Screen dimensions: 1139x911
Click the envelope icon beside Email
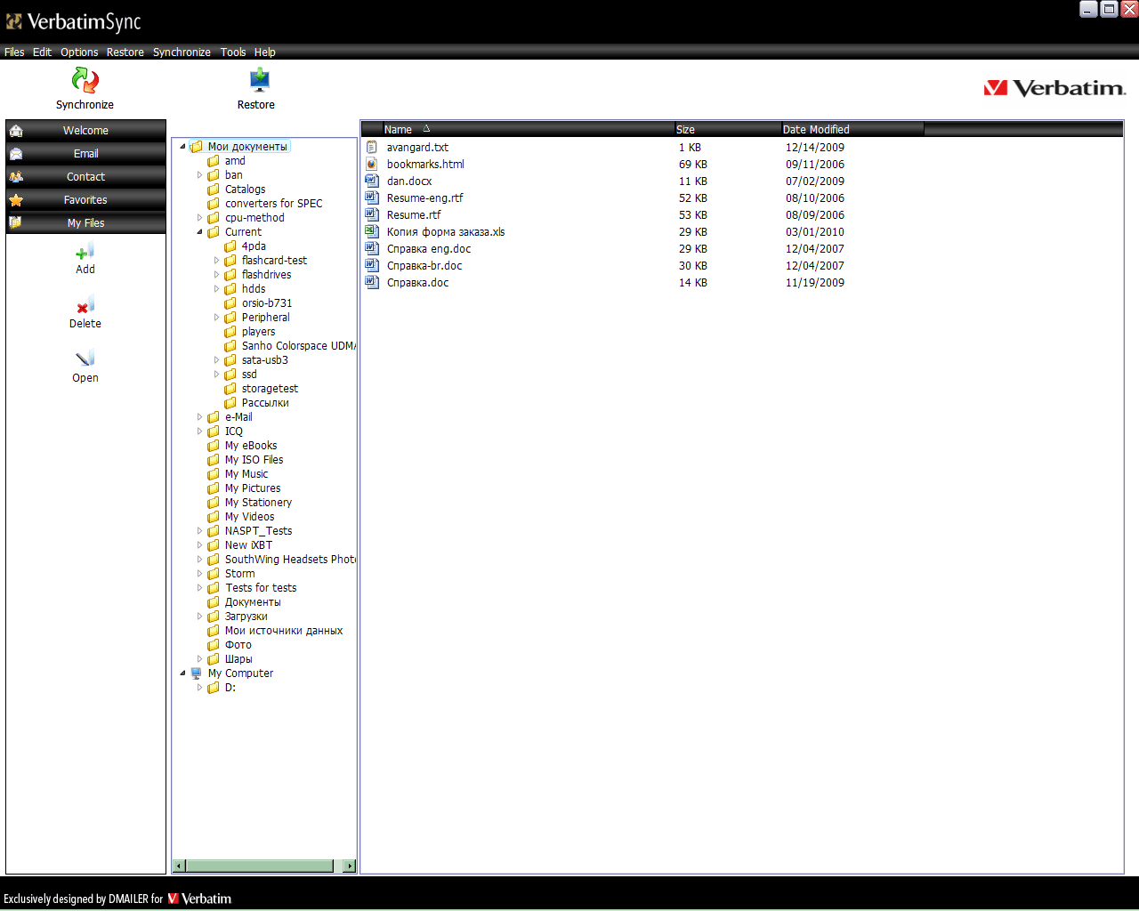coord(16,154)
